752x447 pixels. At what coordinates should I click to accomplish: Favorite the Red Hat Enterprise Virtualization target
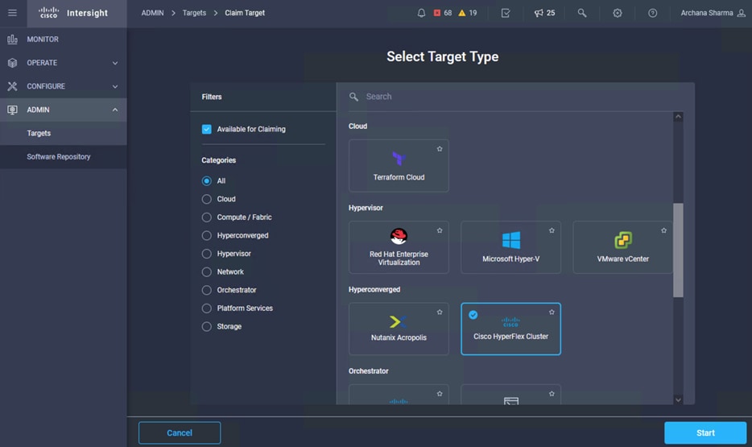click(x=440, y=230)
